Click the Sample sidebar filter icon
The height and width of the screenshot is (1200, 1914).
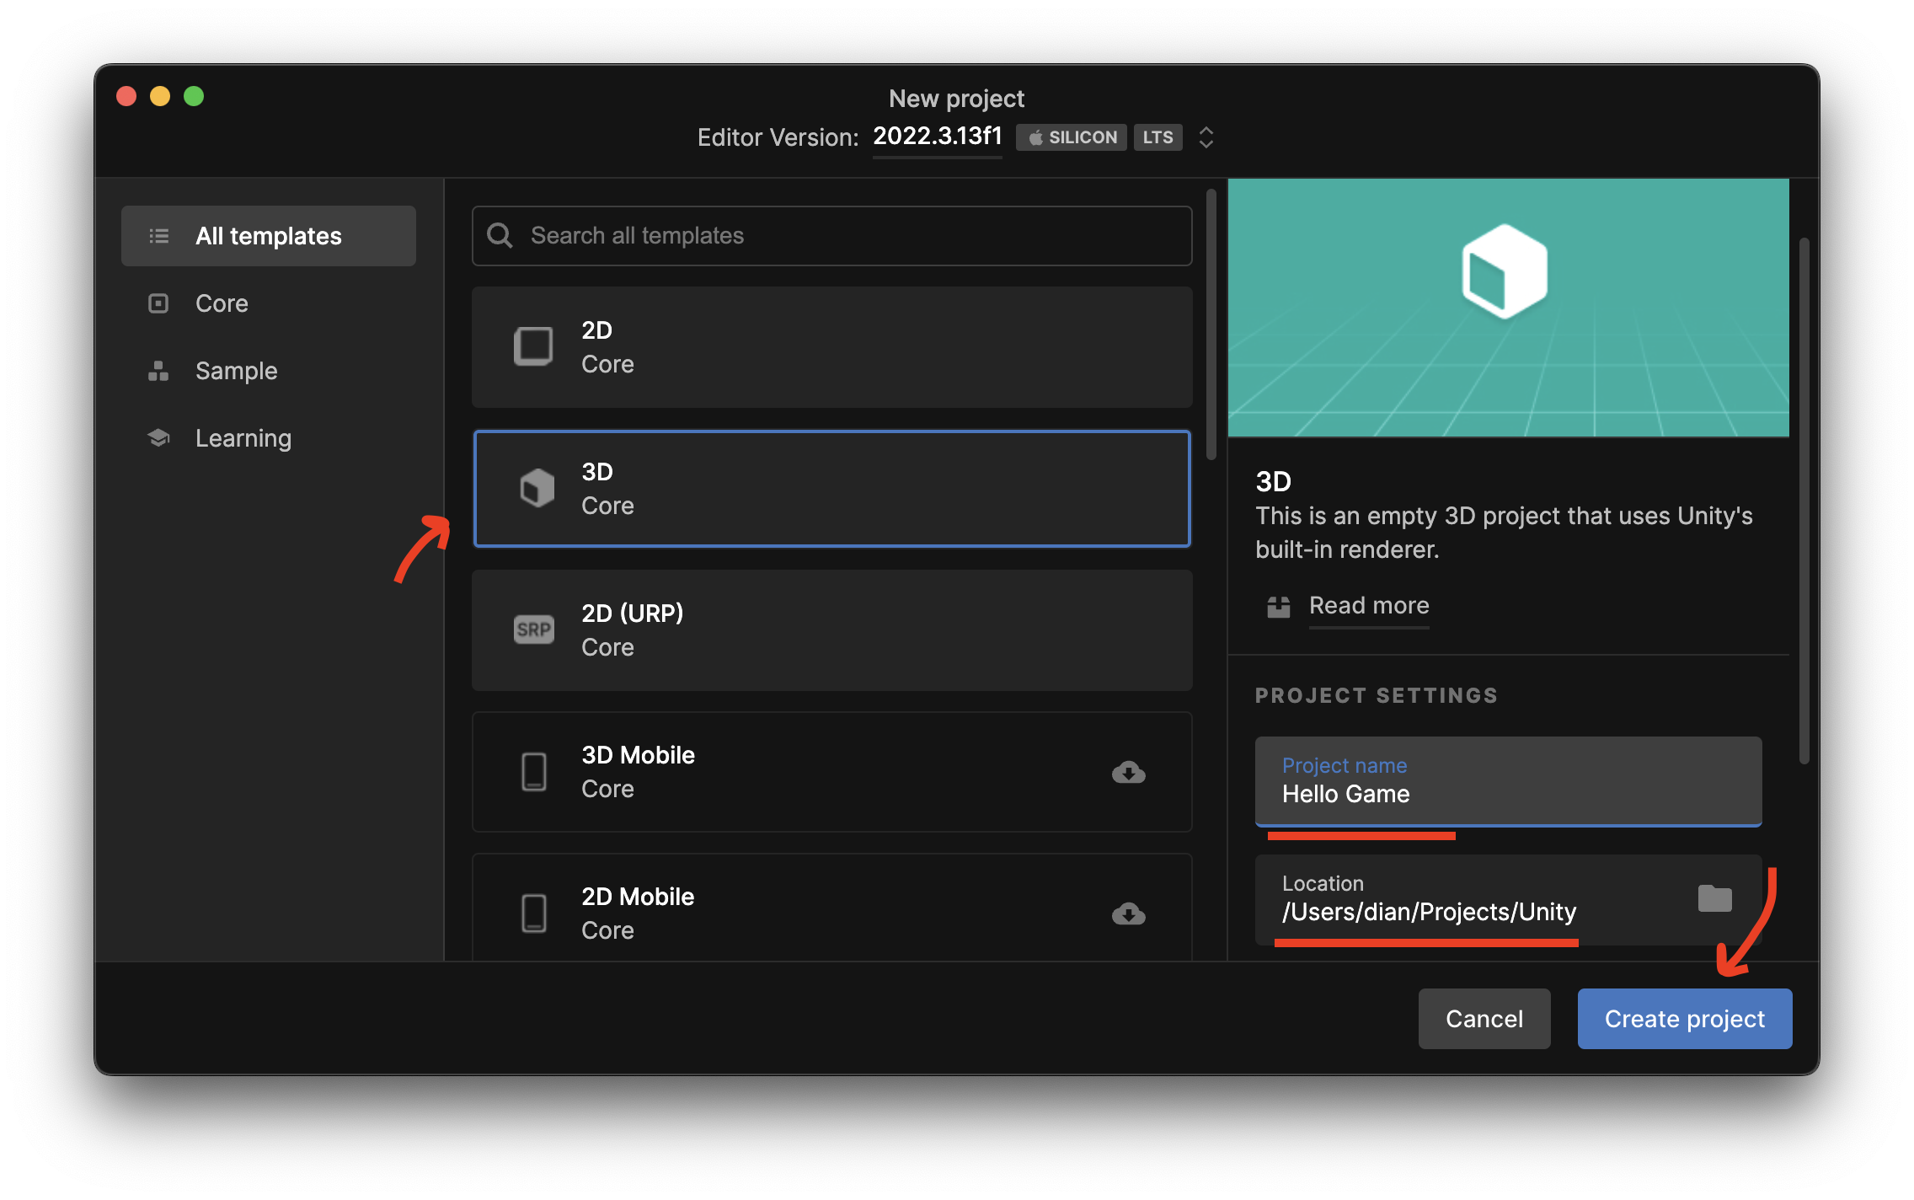pyautogui.click(x=158, y=369)
